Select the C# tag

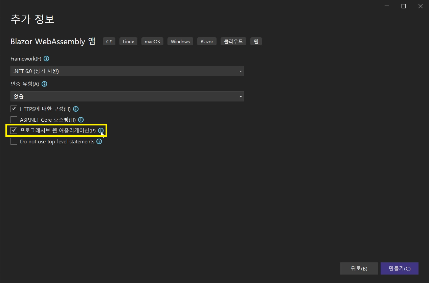[109, 42]
